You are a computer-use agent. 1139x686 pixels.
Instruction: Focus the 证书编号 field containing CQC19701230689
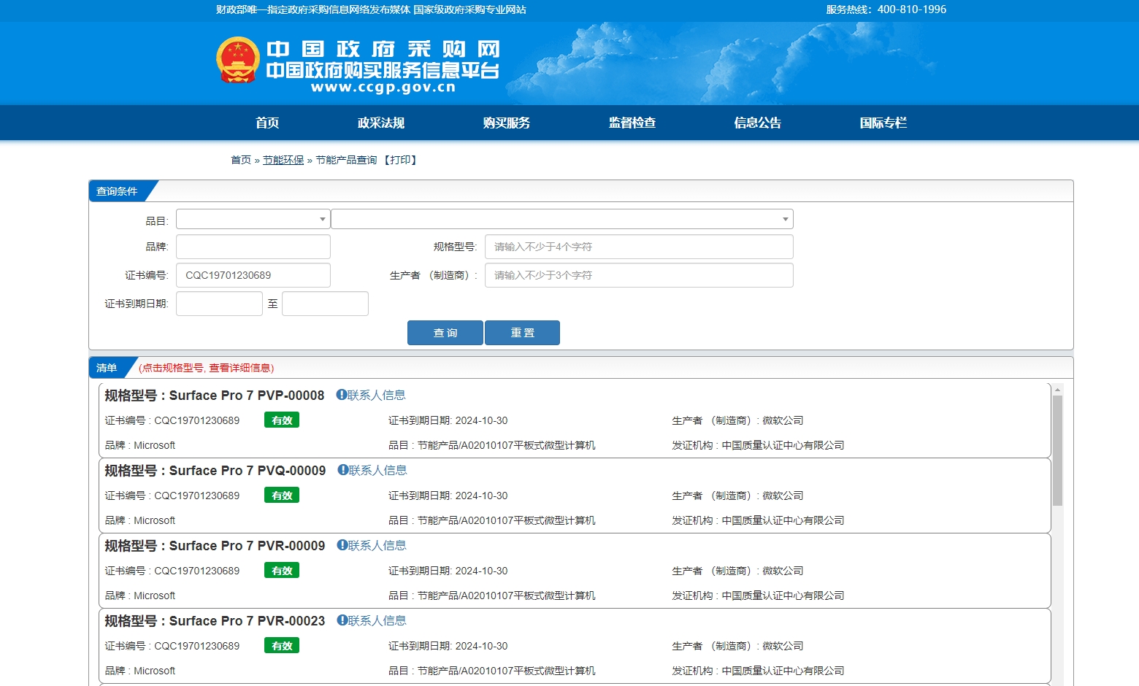(x=253, y=275)
